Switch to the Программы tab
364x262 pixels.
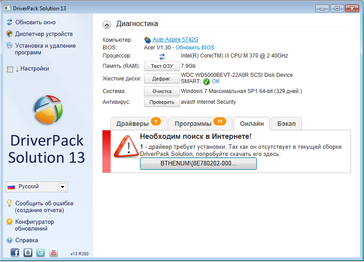coord(200,124)
